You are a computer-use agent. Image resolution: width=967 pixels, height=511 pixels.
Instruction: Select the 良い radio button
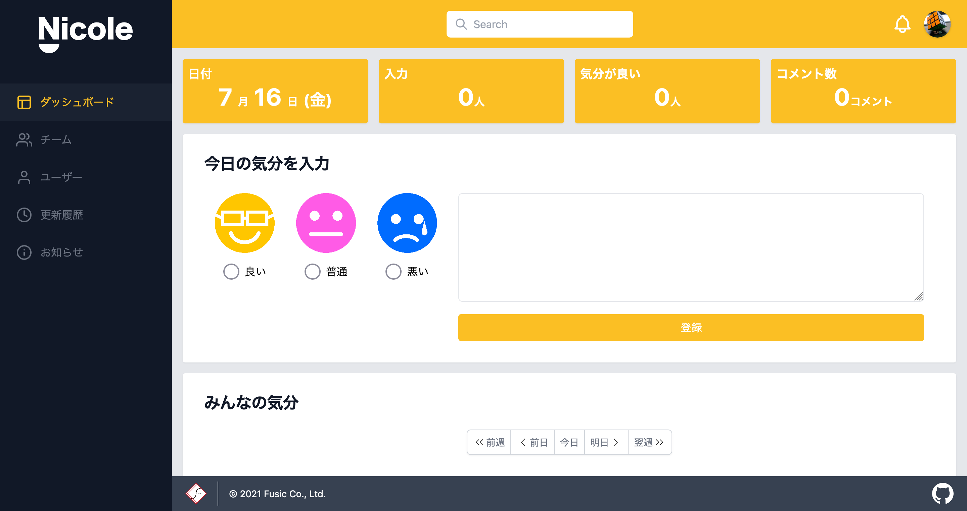point(231,272)
